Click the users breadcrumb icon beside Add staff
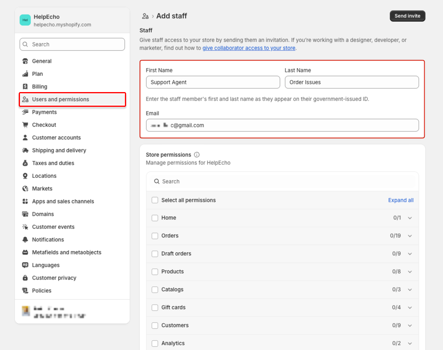The width and height of the screenshot is (443, 350). pyautogui.click(x=145, y=16)
